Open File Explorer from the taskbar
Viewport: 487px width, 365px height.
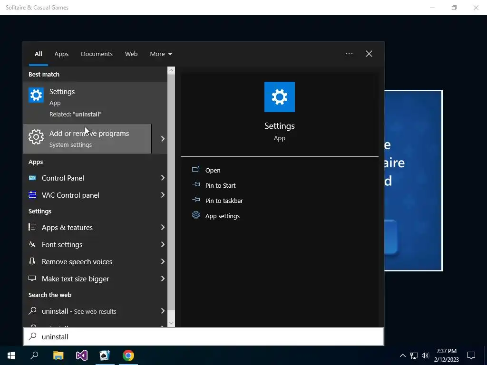click(x=58, y=355)
